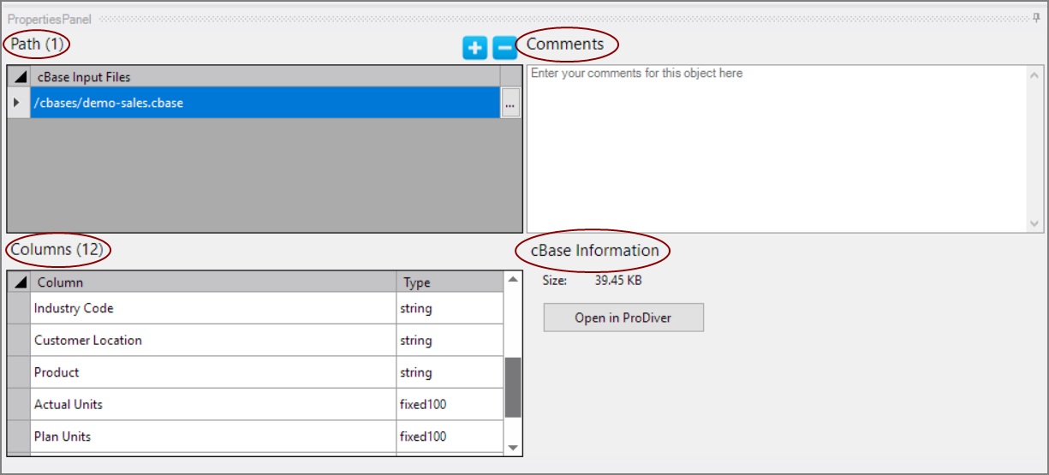The height and width of the screenshot is (475, 1049).
Task: Open file browser with ellipsis button
Action: (x=510, y=104)
